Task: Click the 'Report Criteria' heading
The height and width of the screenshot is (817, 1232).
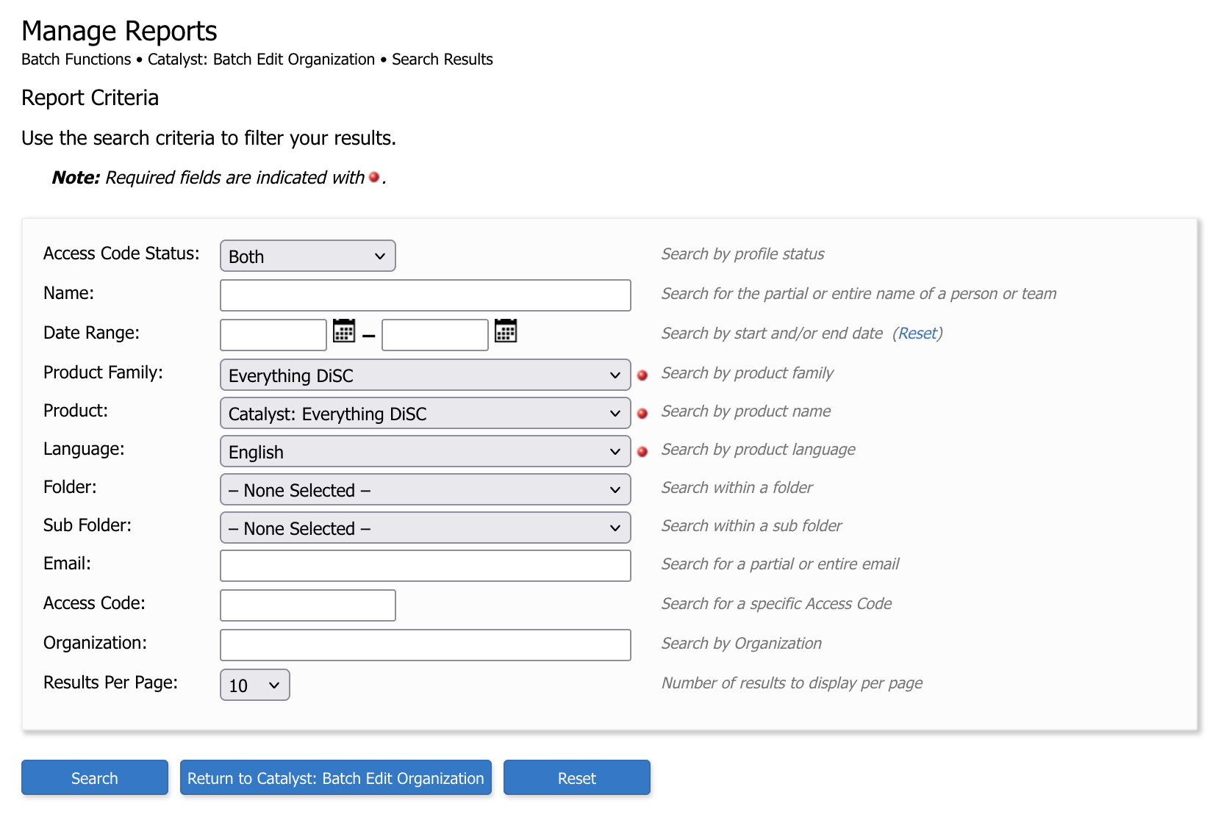Action: click(90, 98)
